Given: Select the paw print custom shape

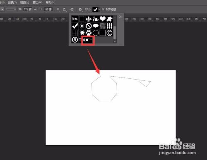Looking at the screenshot, I should pos(89,33).
